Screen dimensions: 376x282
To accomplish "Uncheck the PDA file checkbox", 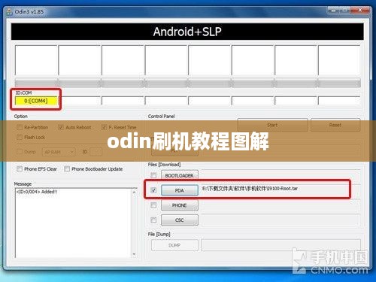I will pos(153,190).
